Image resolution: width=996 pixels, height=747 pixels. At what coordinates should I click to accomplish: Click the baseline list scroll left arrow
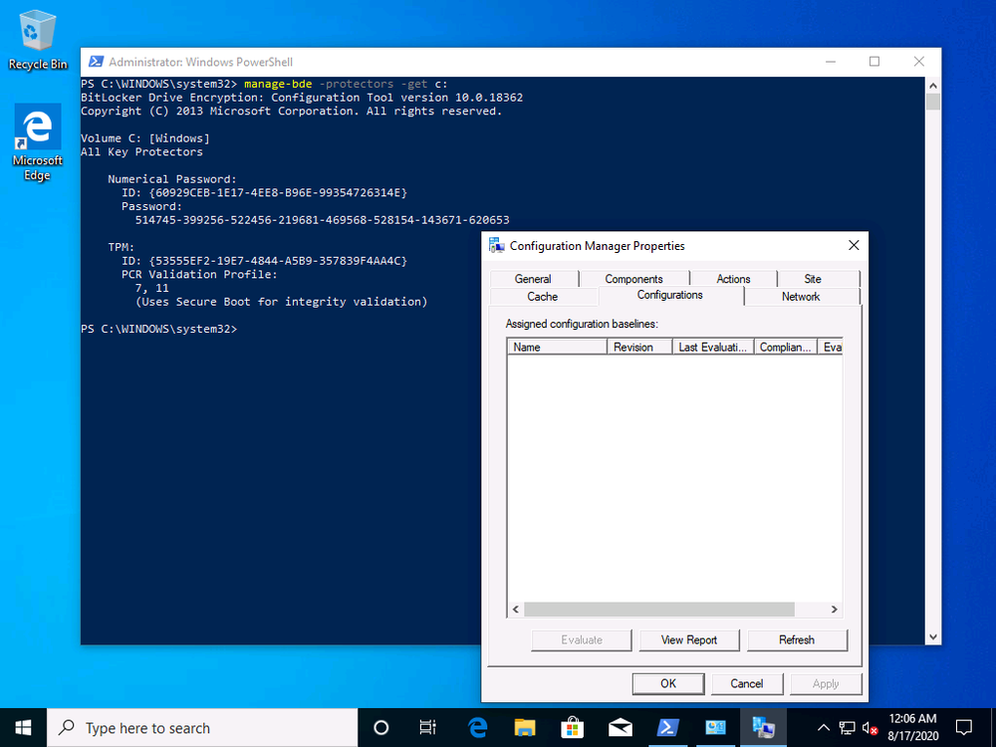[x=516, y=610]
